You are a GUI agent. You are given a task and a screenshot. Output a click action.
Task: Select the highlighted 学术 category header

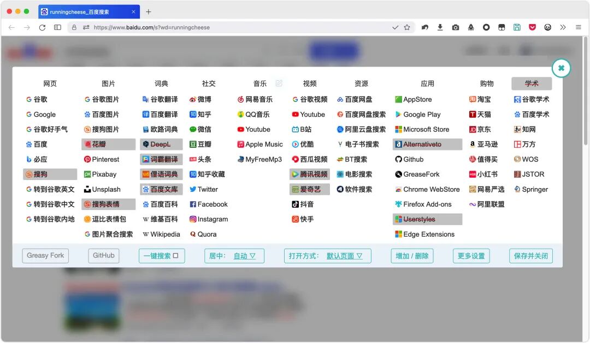(532, 83)
